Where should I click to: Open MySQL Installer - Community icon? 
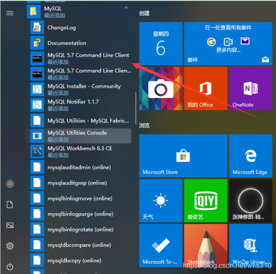click(x=37, y=90)
